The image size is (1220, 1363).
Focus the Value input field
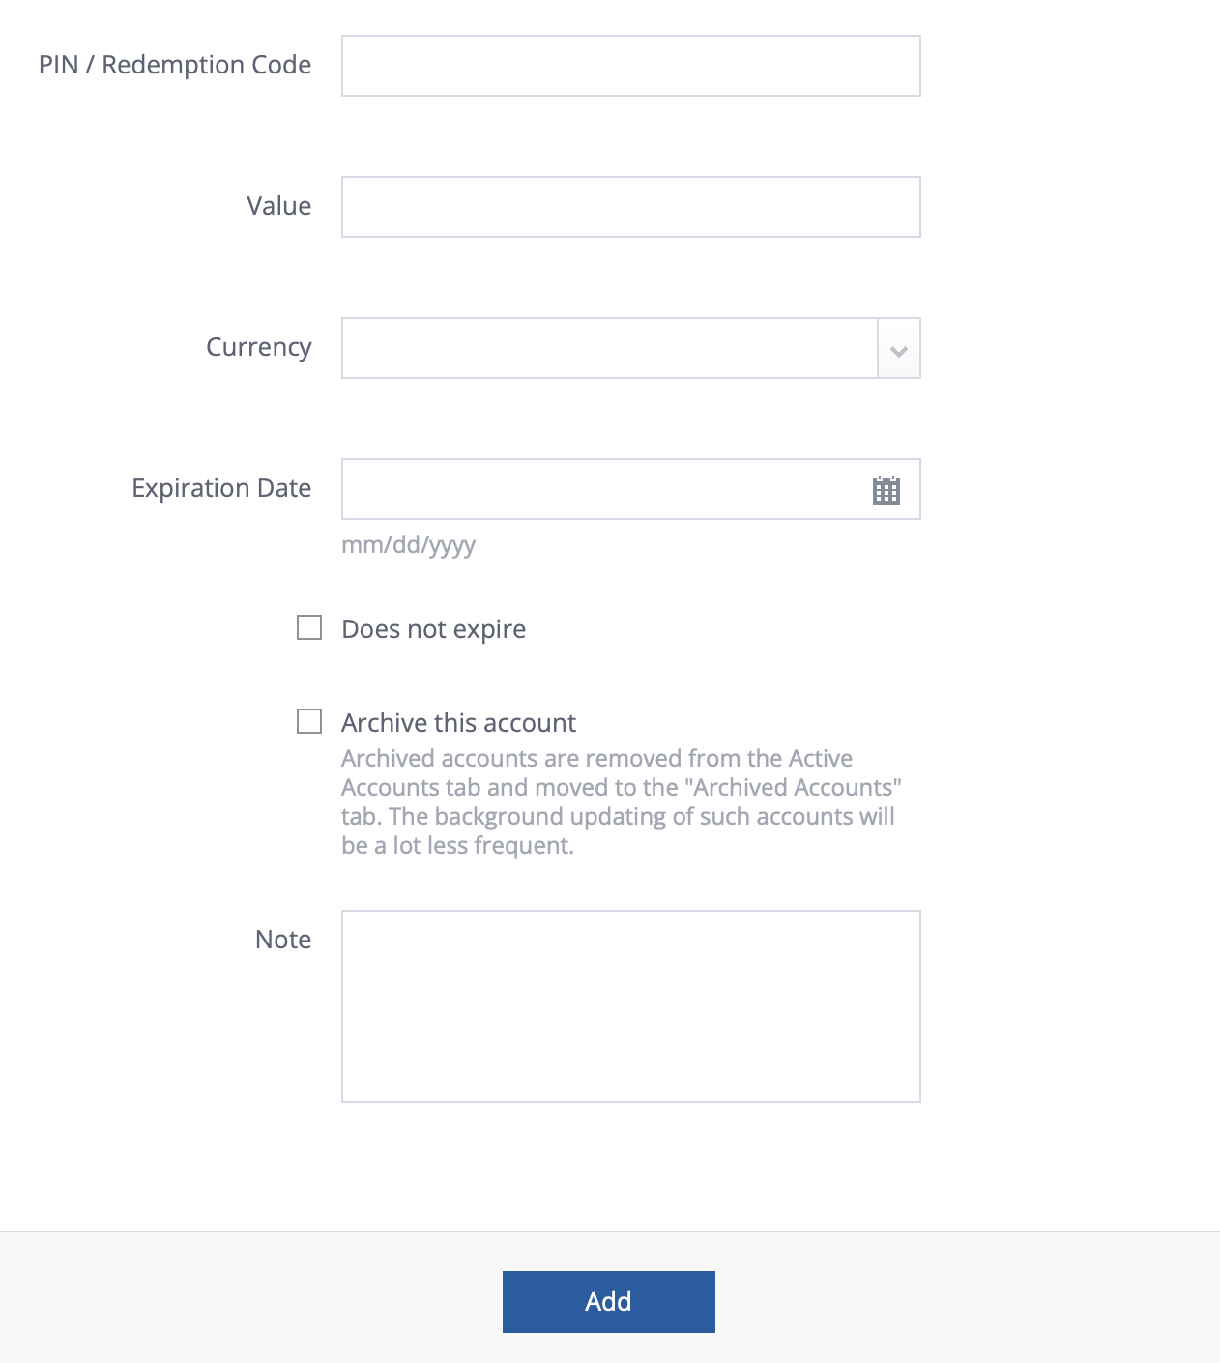[630, 206]
